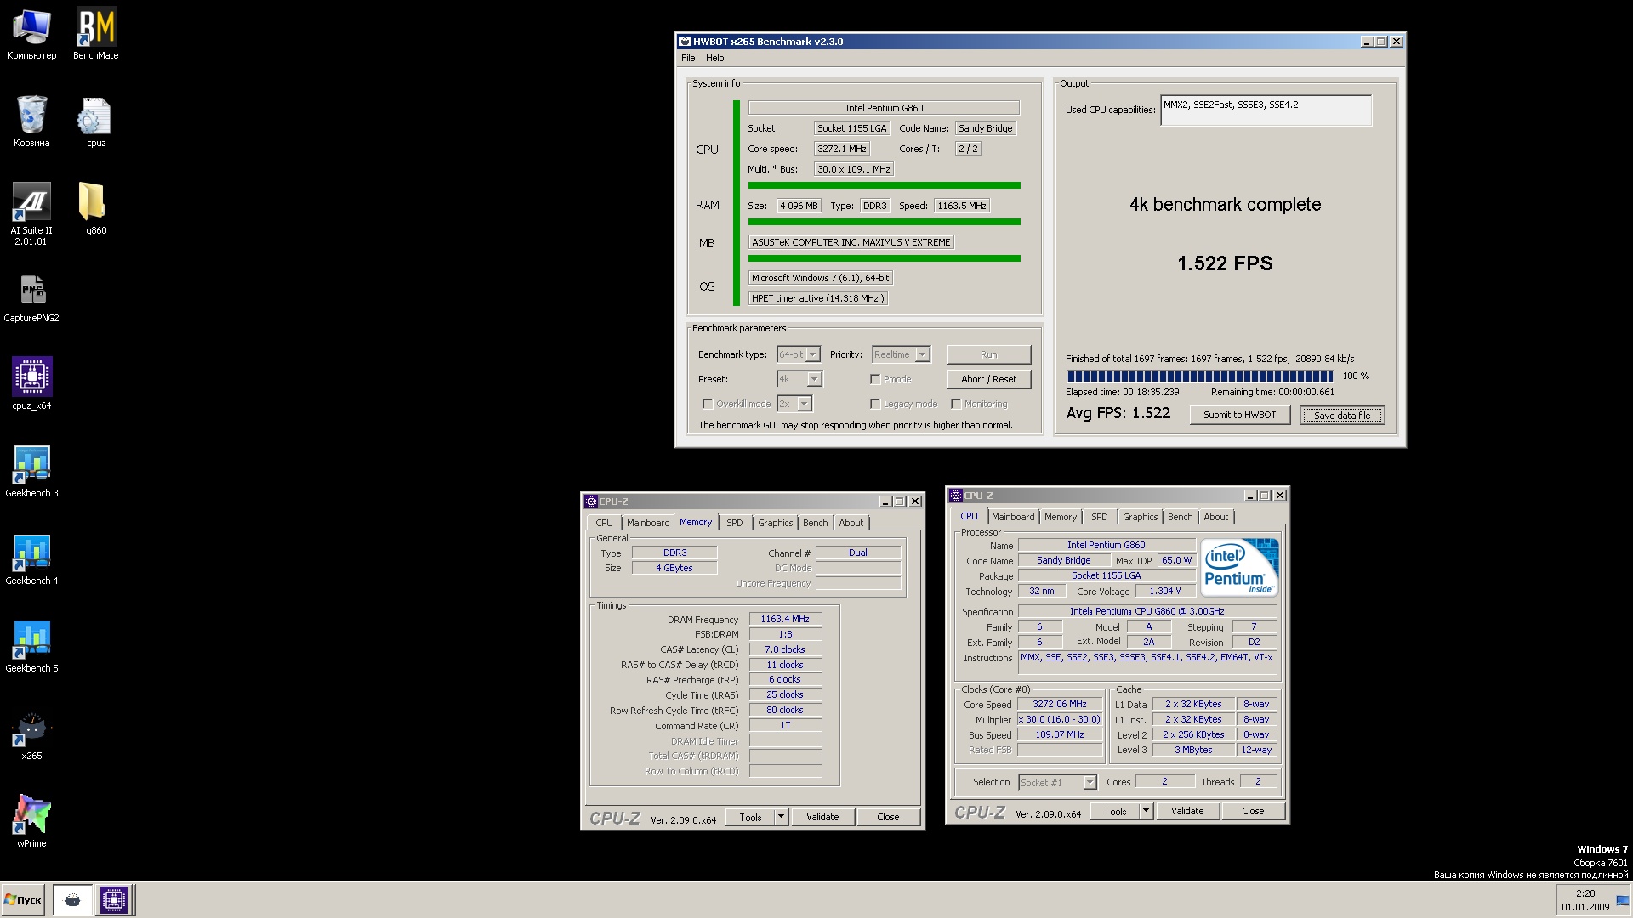Viewport: 1633px width, 918px height.
Task: Toggle Overkill mode checkbox
Action: coord(708,404)
